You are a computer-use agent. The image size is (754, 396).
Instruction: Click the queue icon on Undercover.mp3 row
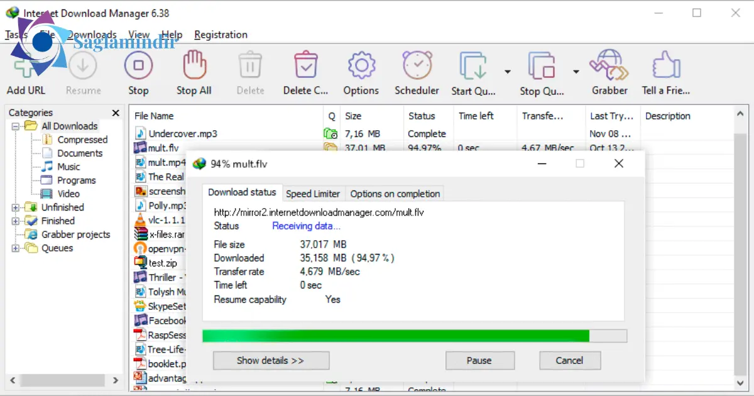(x=331, y=133)
